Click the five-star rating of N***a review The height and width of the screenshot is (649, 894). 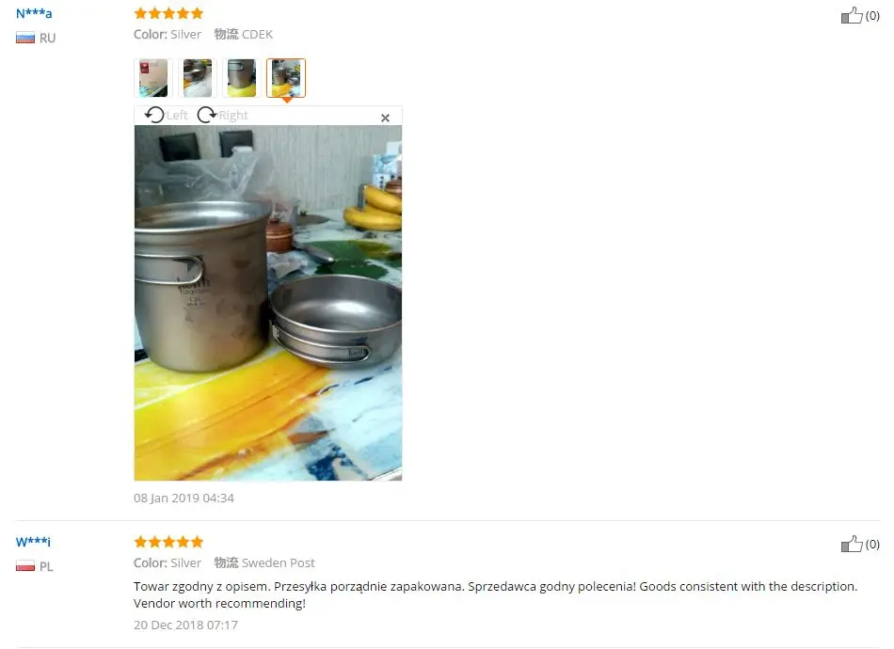[x=168, y=13]
